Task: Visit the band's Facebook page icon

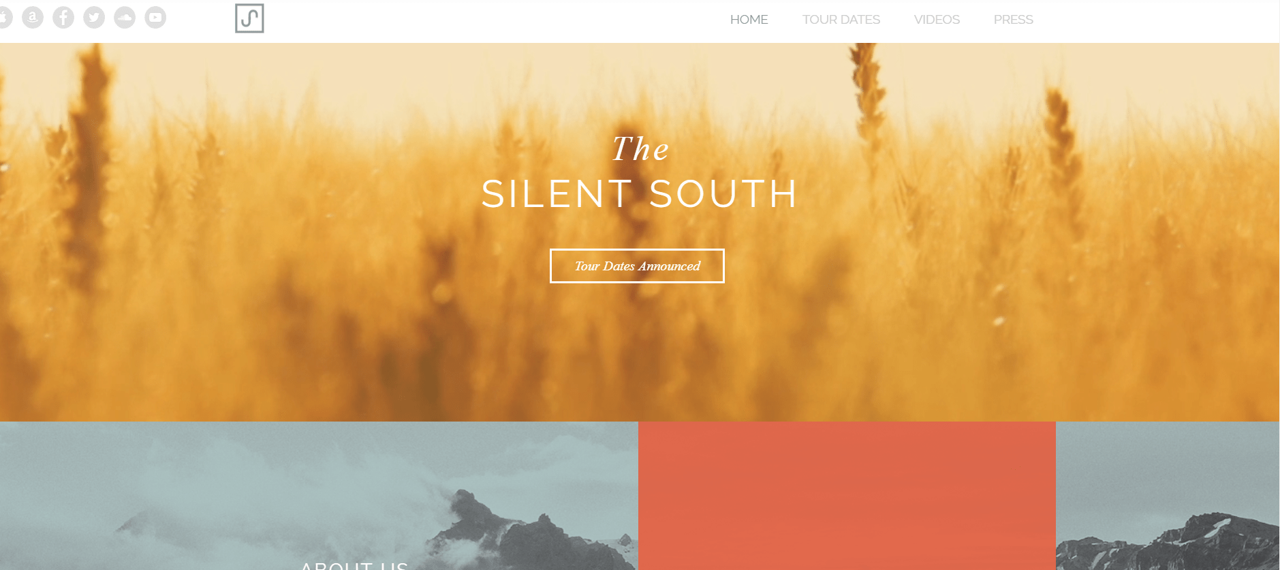Action: click(x=63, y=18)
